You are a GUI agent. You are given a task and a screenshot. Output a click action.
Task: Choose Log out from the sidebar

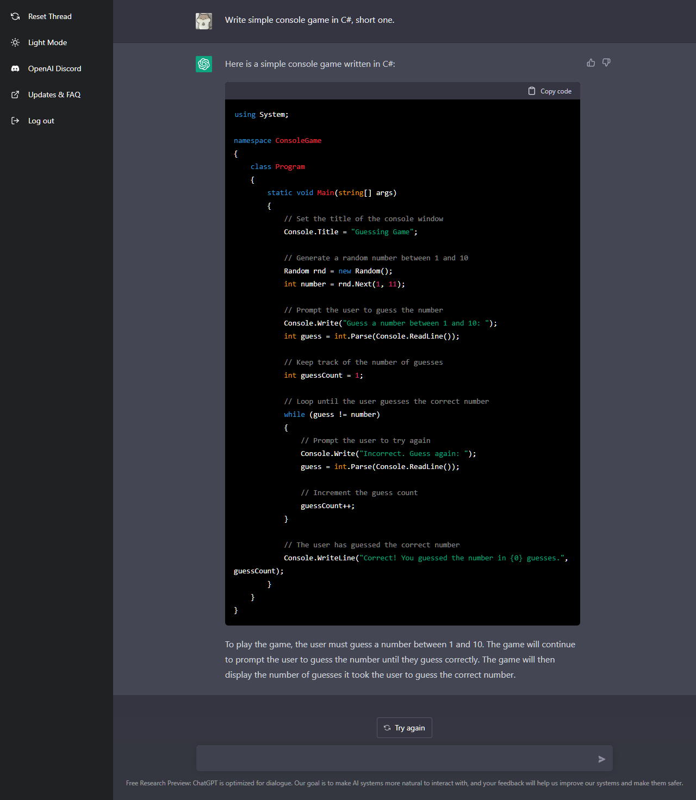pos(41,121)
